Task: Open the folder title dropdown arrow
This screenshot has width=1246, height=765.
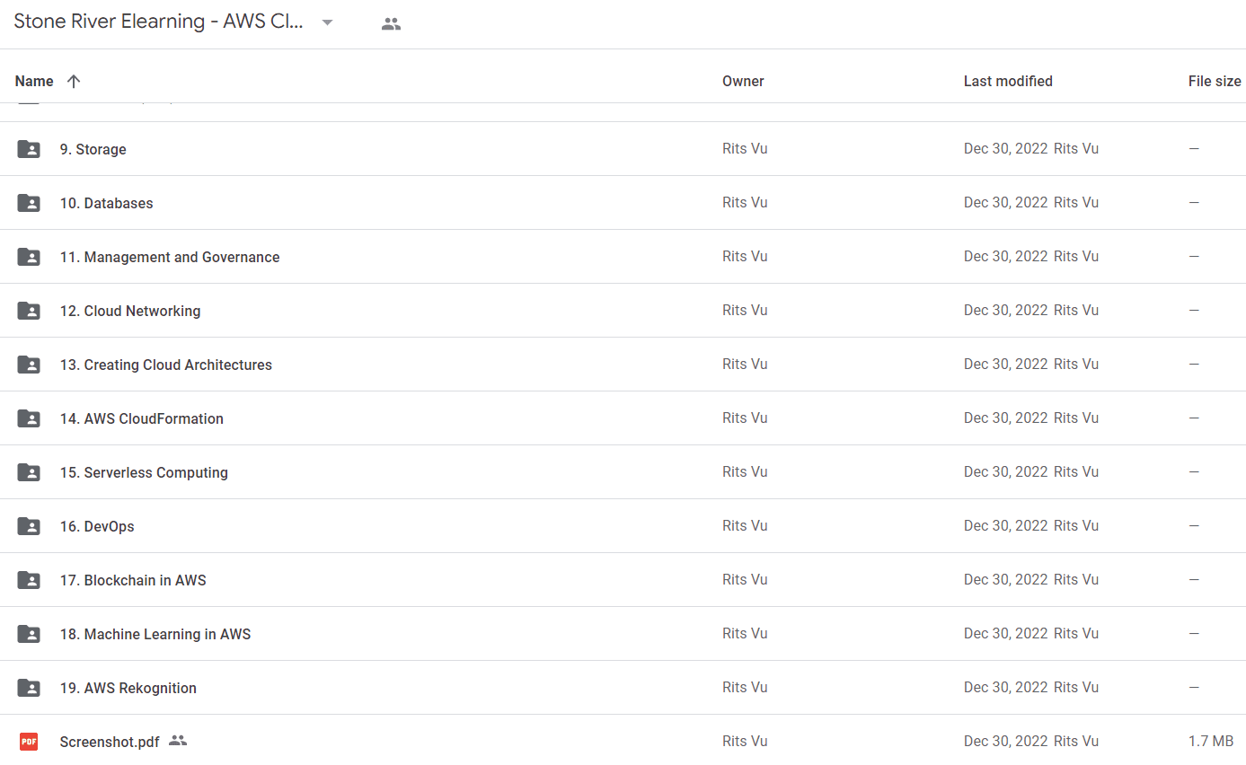Action: pos(328,23)
